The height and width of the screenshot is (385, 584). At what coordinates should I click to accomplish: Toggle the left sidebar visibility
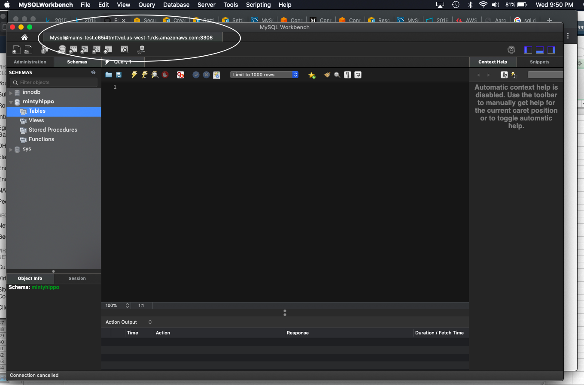pos(528,50)
